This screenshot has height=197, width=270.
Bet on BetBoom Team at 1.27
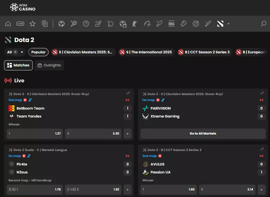[35, 134]
